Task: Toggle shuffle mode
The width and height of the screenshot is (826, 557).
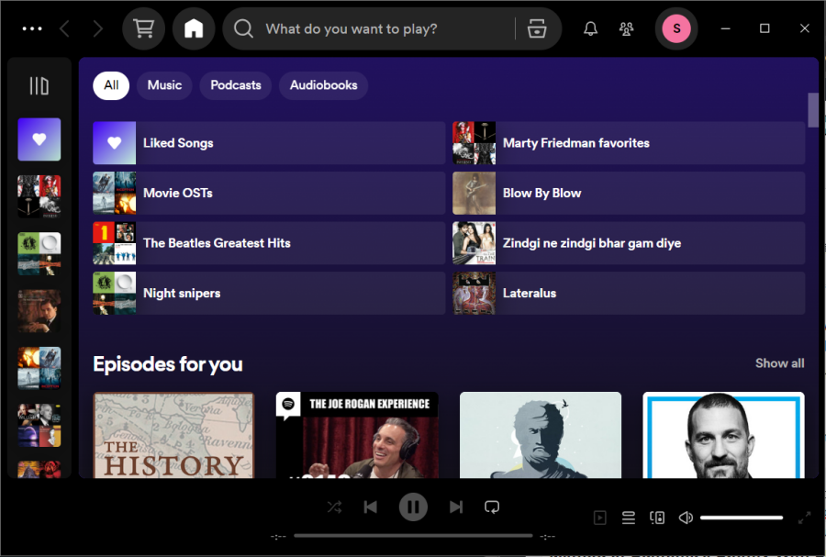Action: (335, 507)
